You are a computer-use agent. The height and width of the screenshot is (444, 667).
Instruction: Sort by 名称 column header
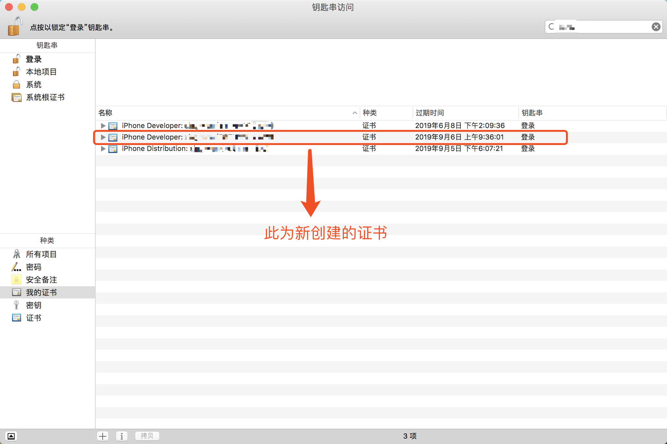click(x=105, y=113)
